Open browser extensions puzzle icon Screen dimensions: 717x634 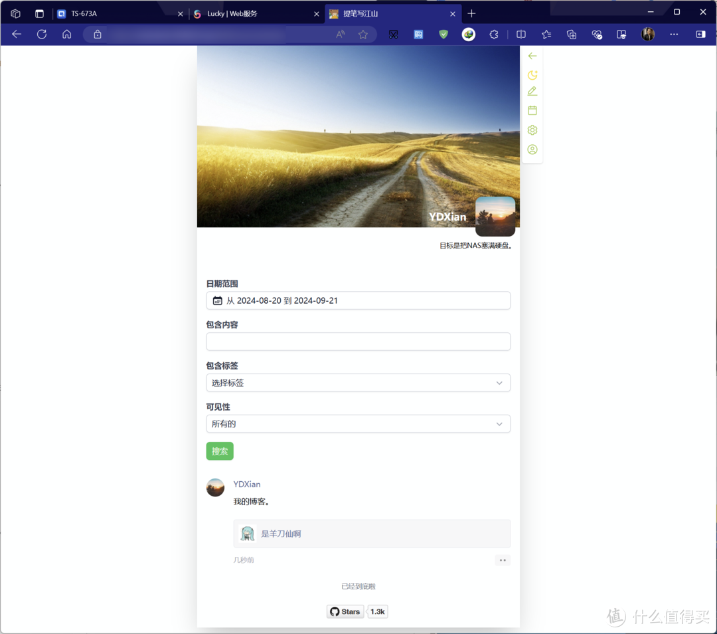(x=494, y=35)
